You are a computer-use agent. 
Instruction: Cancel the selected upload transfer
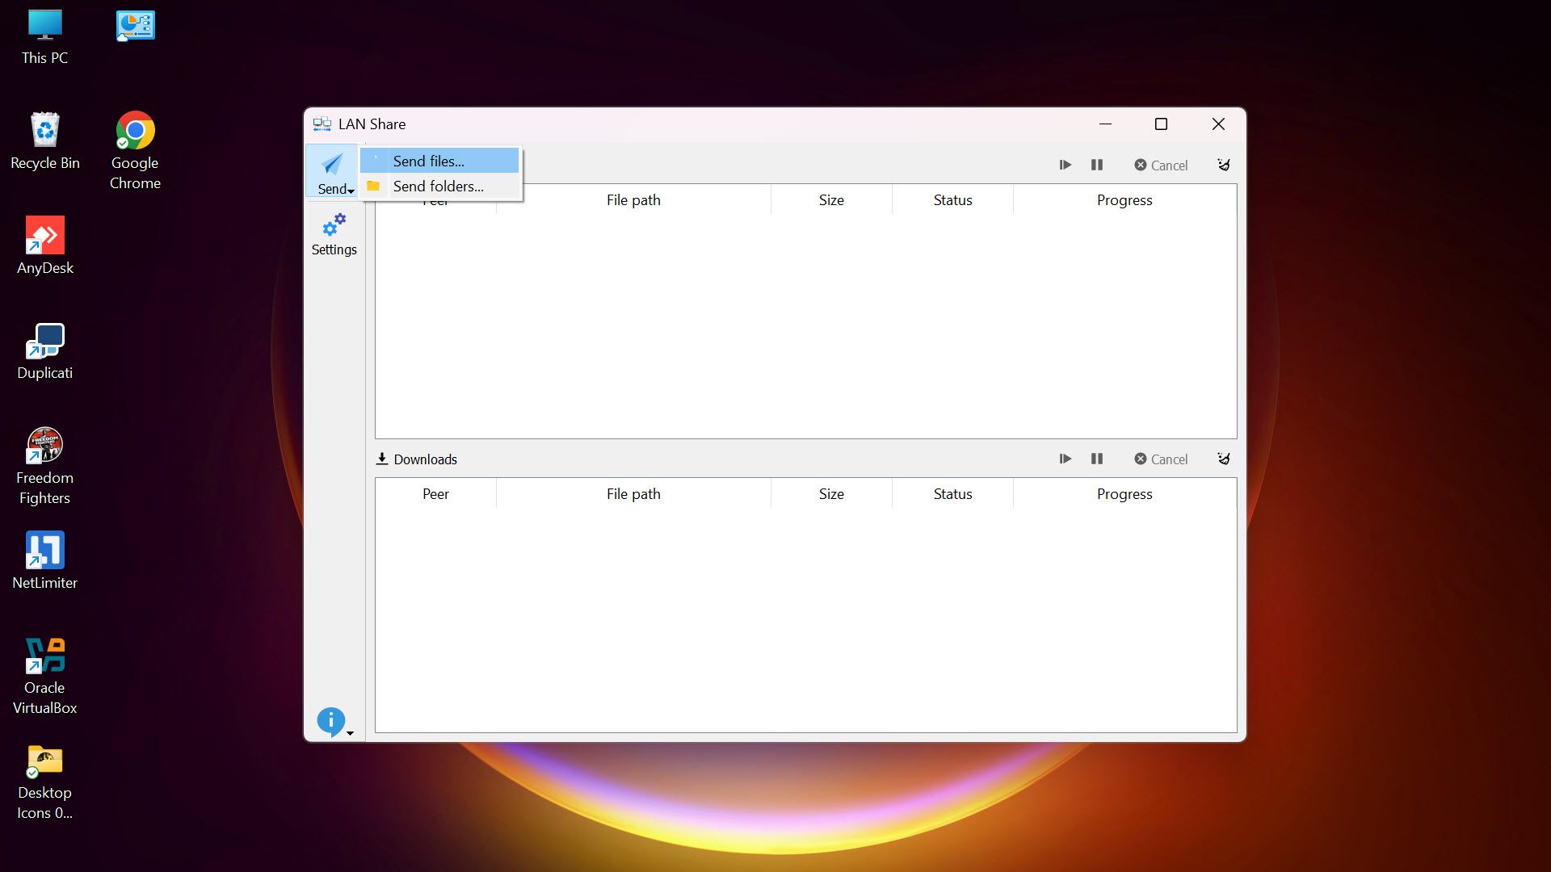tap(1161, 165)
